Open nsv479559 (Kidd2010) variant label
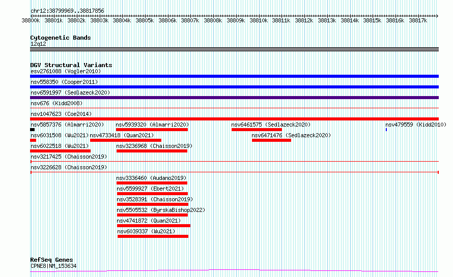This screenshot has width=453, height=277. tap(416, 125)
